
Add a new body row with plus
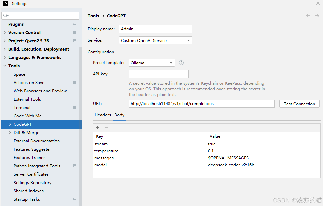pos(98,128)
